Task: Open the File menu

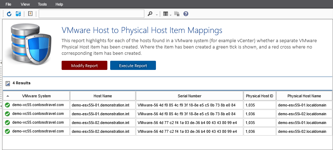Action: [8, 4]
